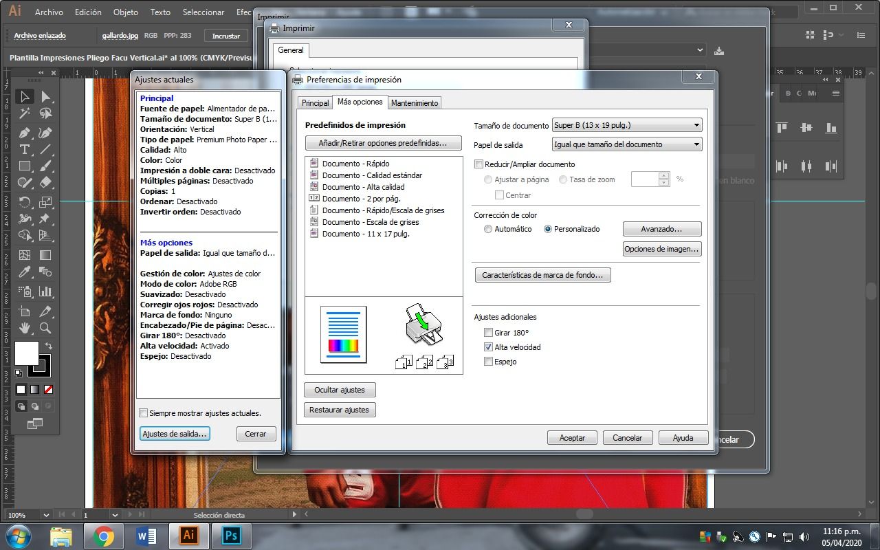Uncheck Alta velocidad

489,347
